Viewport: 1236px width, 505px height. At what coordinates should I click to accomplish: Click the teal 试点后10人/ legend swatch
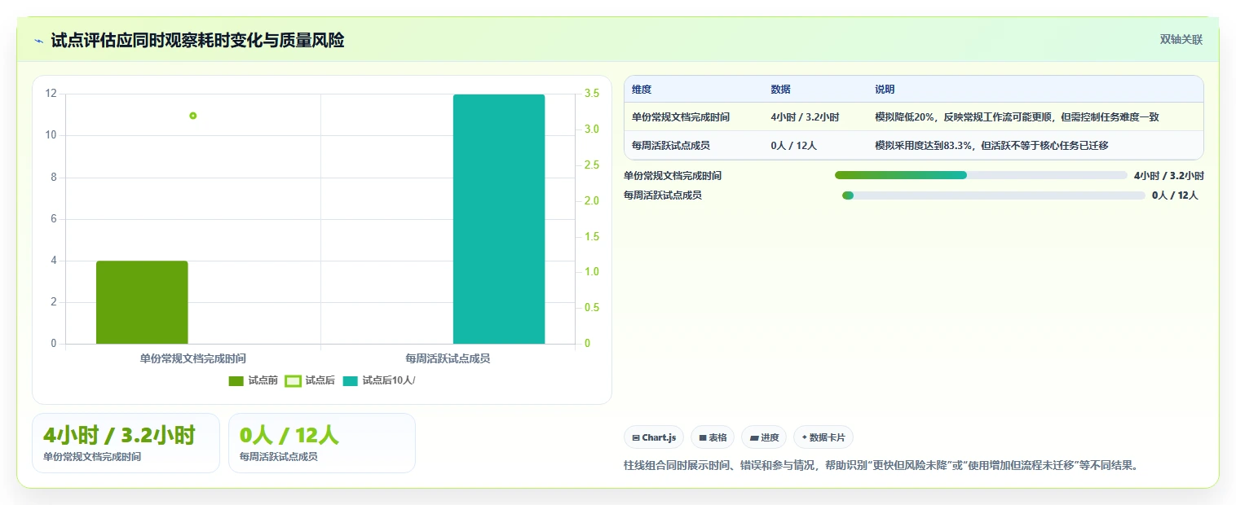[x=351, y=380]
